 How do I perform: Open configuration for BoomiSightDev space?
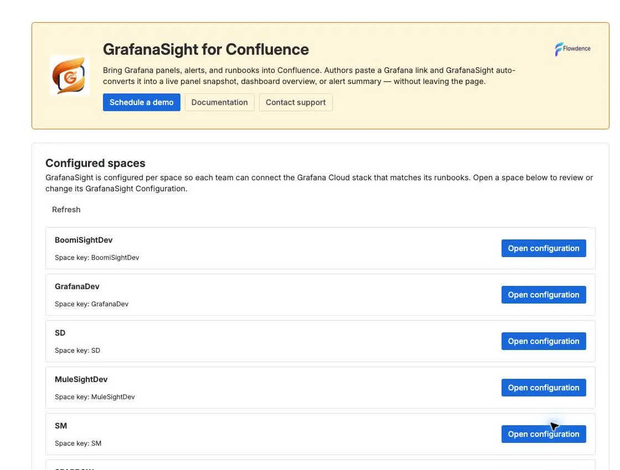tap(544, 248)
